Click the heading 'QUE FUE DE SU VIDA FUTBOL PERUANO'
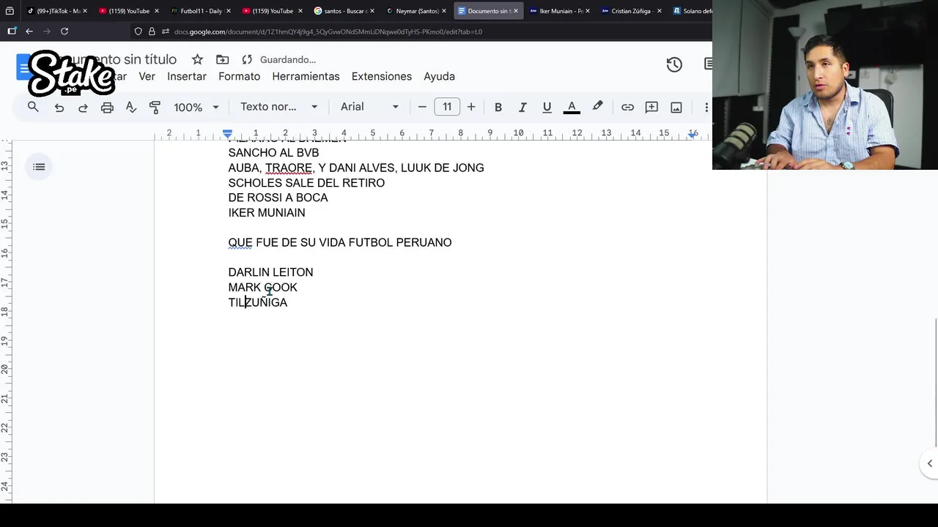 pyautogui.click(x=340, y=242)
